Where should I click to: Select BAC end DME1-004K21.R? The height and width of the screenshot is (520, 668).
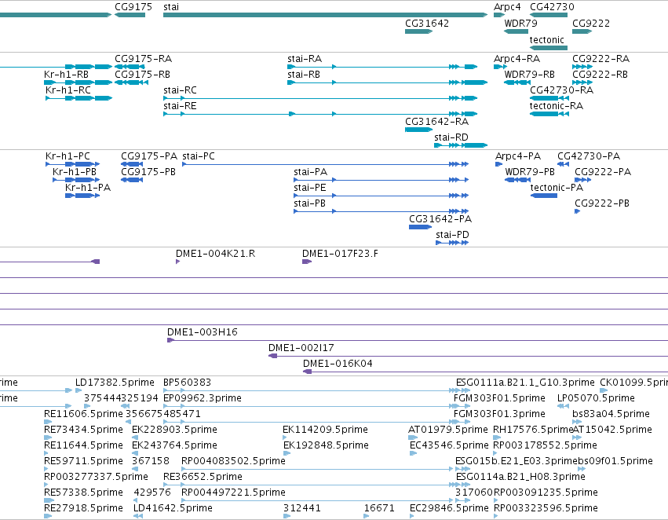click(177, 262)
